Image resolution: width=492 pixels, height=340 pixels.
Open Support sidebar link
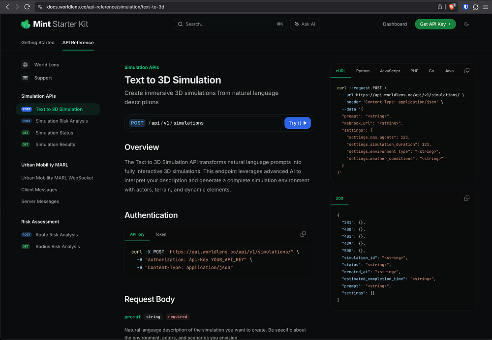(x=43, y=78)
